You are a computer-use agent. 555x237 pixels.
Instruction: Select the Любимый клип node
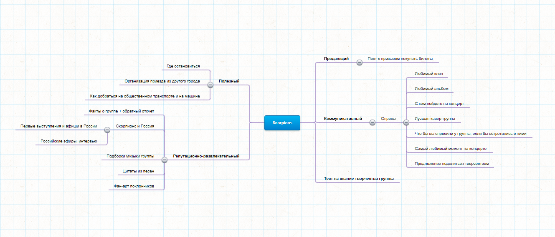[429, 74]
